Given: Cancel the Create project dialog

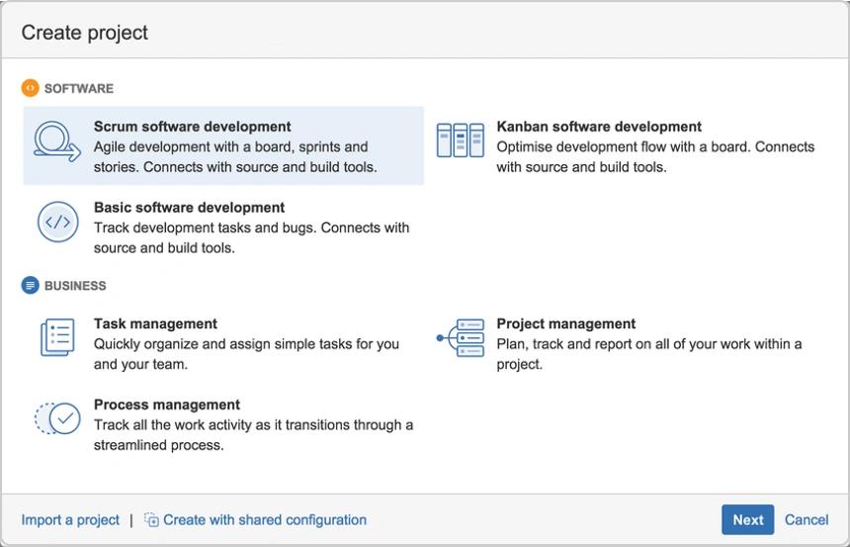Looking at the screenshot, I should [x=807, y=520].
